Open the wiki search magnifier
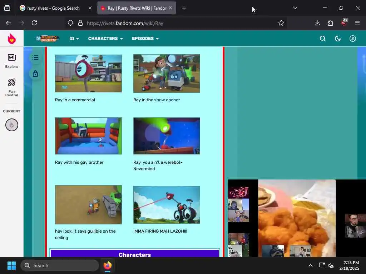366x274 pixels. [x=323, y=39]
